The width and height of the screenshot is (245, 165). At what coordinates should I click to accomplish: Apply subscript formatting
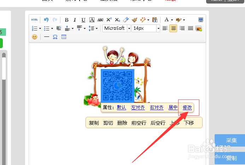[117, 20]
